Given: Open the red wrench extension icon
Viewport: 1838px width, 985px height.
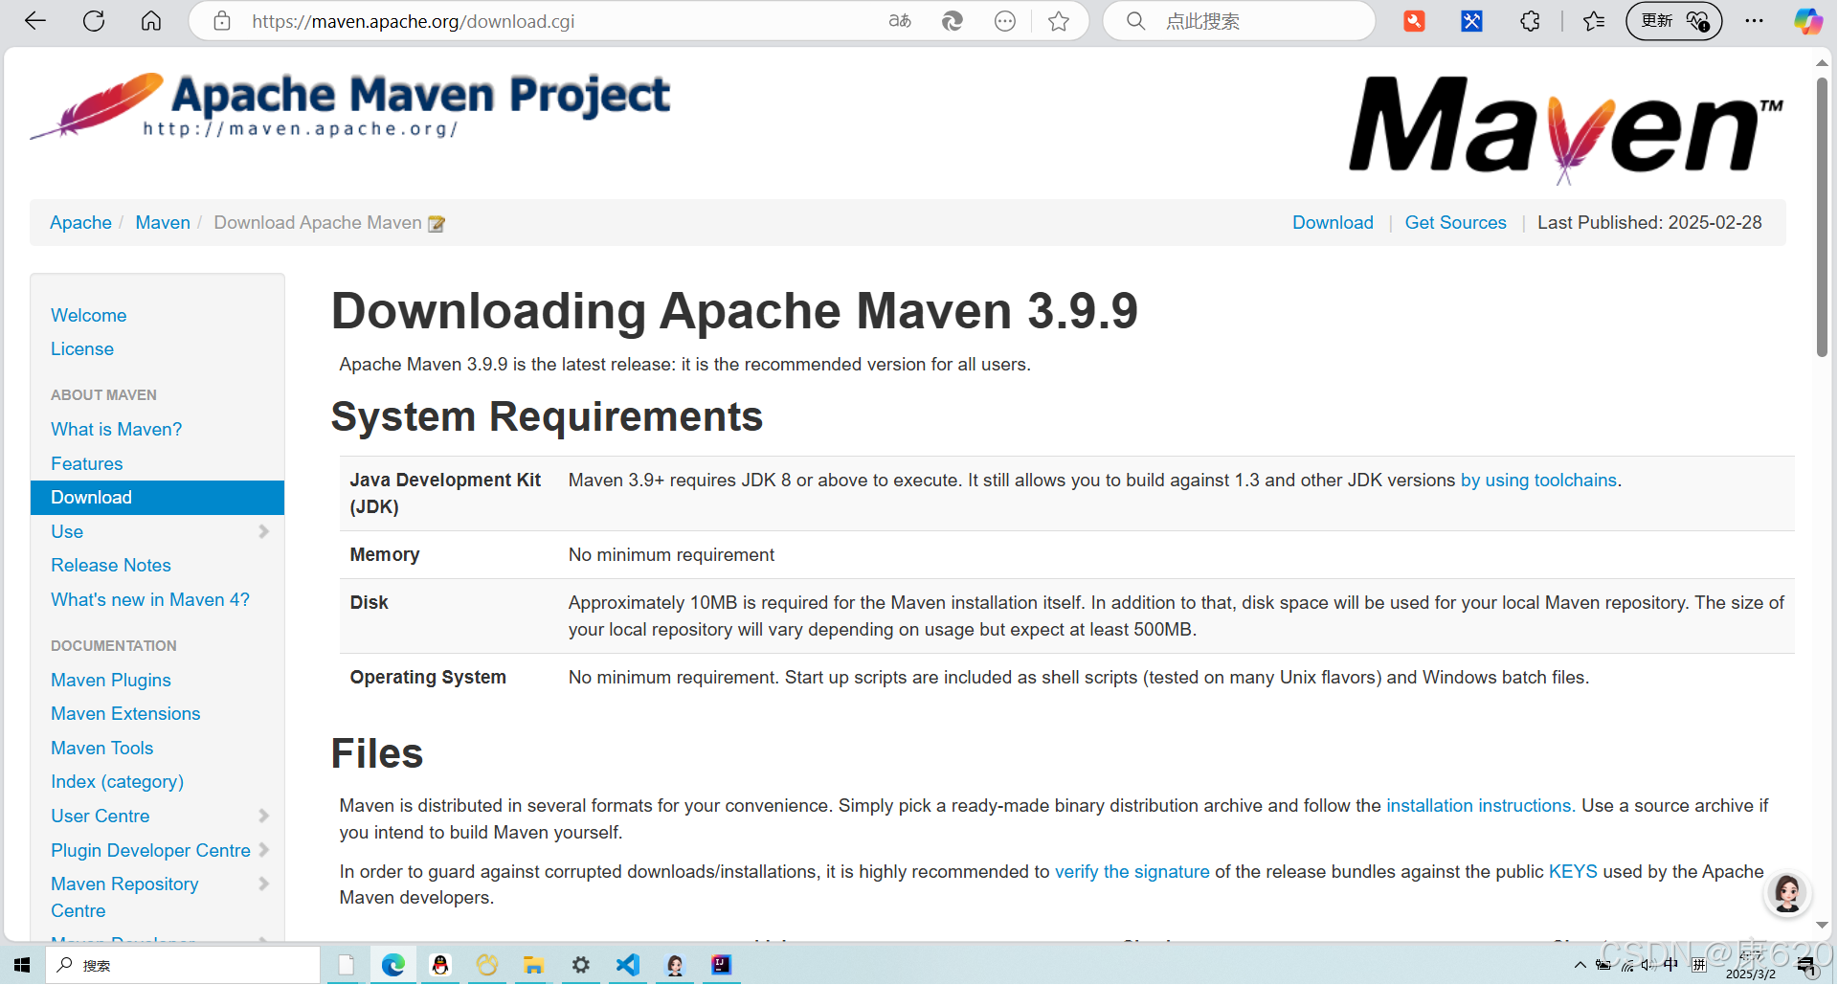Looking at the screenshot, I should 1414,21.
